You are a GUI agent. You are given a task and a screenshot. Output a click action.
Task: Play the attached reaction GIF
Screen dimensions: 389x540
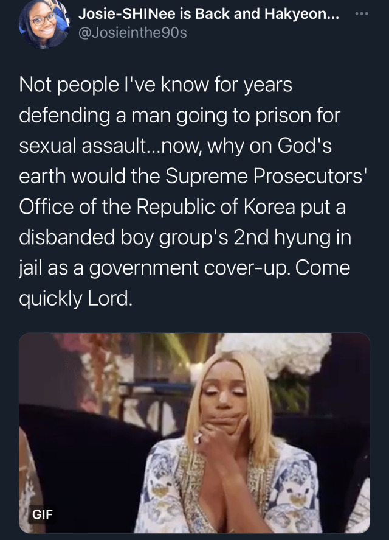tap(194, 433)
